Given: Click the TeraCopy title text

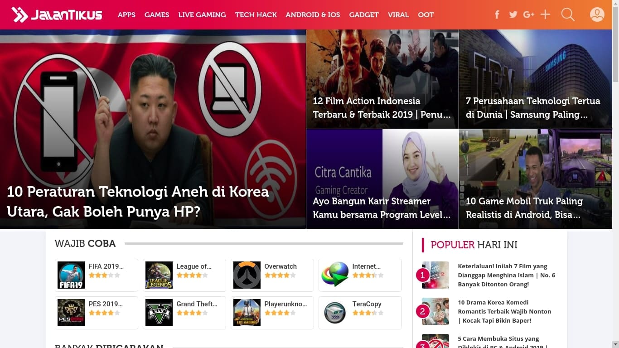Looking at the screenshot, I should pos(367,304).
